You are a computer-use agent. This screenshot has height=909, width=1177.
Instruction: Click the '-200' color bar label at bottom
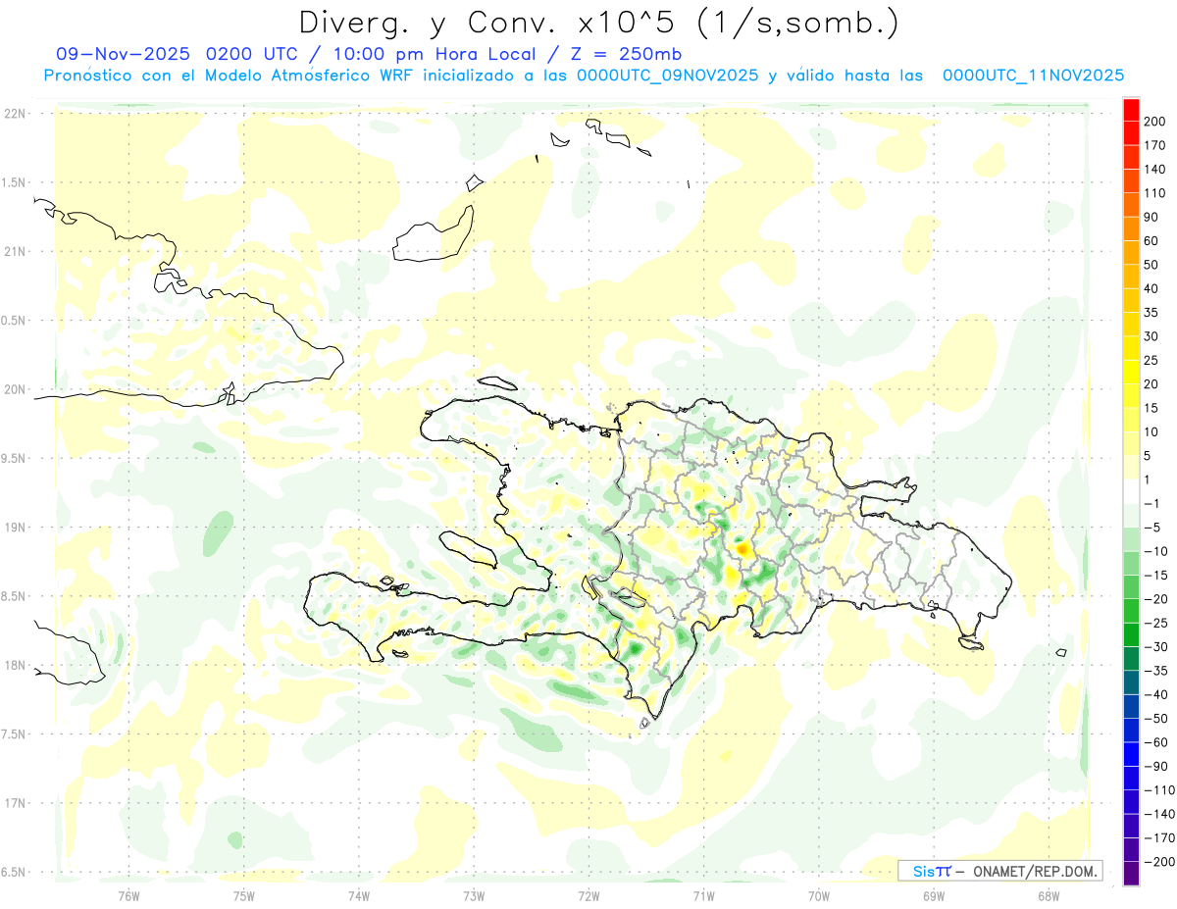click(x=1157, y=861)
